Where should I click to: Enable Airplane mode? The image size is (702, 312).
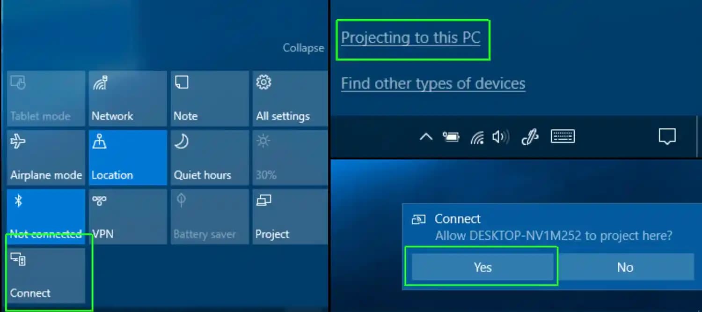[x=46, y=158]
